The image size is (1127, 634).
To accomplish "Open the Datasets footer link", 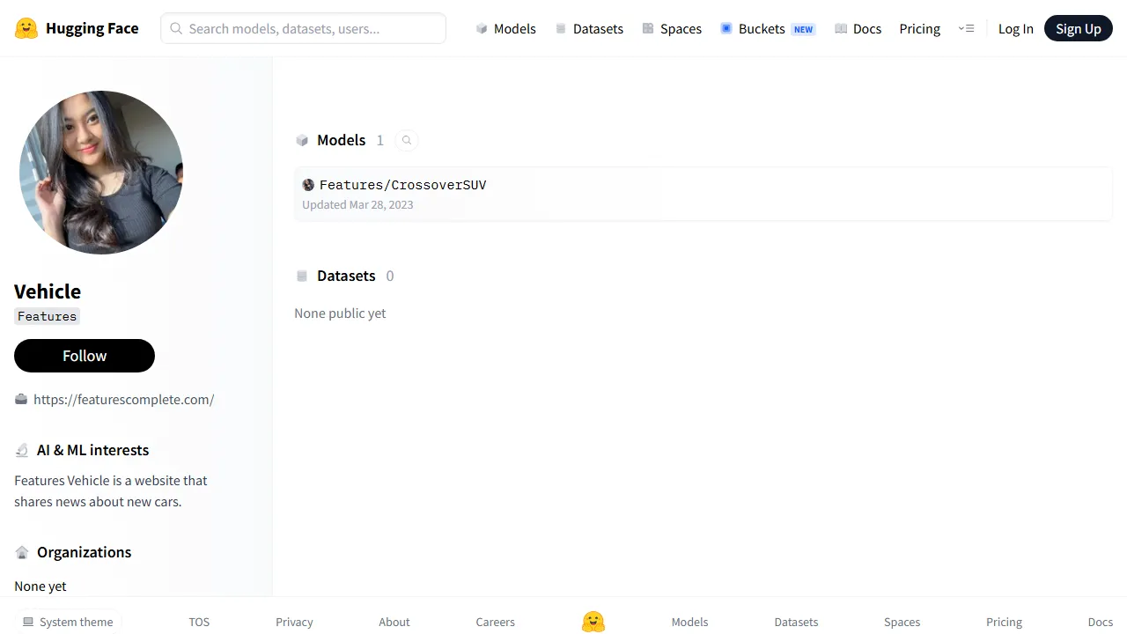I will pyautogui.click(x=796, y=622).
